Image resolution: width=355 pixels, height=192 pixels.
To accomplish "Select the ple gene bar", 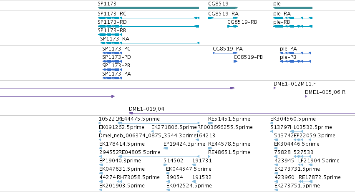I will pos(293,8).
